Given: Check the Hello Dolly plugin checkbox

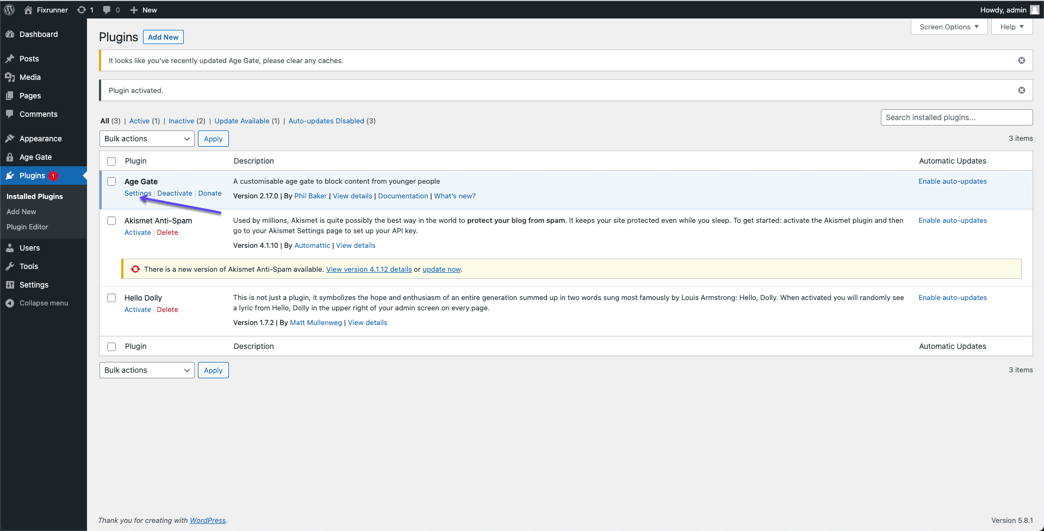Looking at the screenshot, I should click(111, 298).
